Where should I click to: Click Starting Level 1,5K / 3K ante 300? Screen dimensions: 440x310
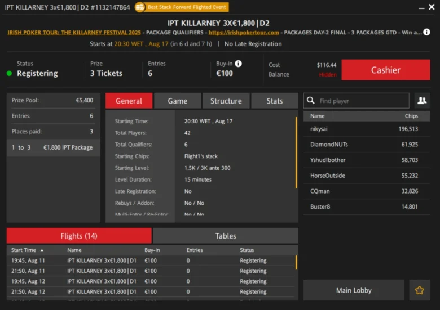pyautogui.click(x=208, y=168)
